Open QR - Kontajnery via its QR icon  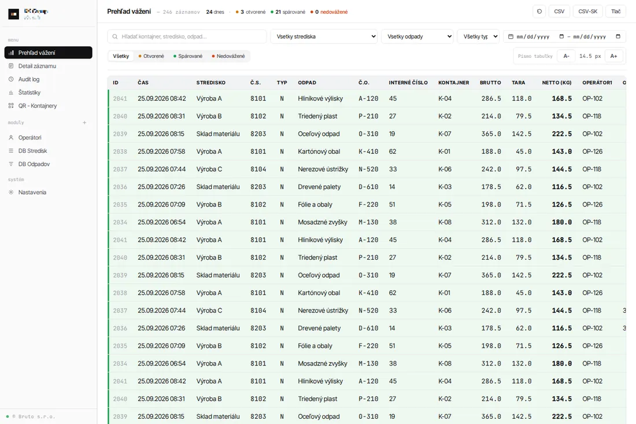[x=11, y=105]
